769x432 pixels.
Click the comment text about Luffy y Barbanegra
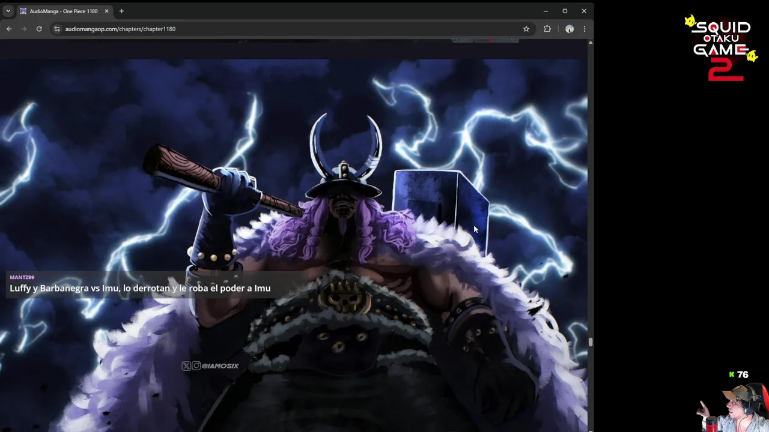click(140, 288)
